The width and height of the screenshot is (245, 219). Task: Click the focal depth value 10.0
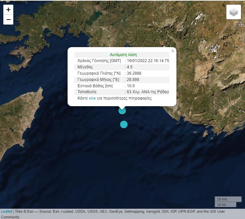131,86
